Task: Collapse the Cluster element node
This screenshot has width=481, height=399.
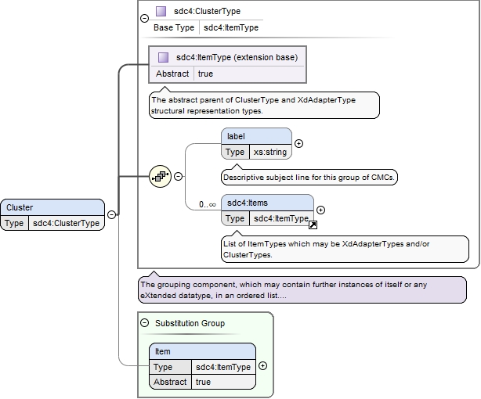Action: tap(112, 214)
